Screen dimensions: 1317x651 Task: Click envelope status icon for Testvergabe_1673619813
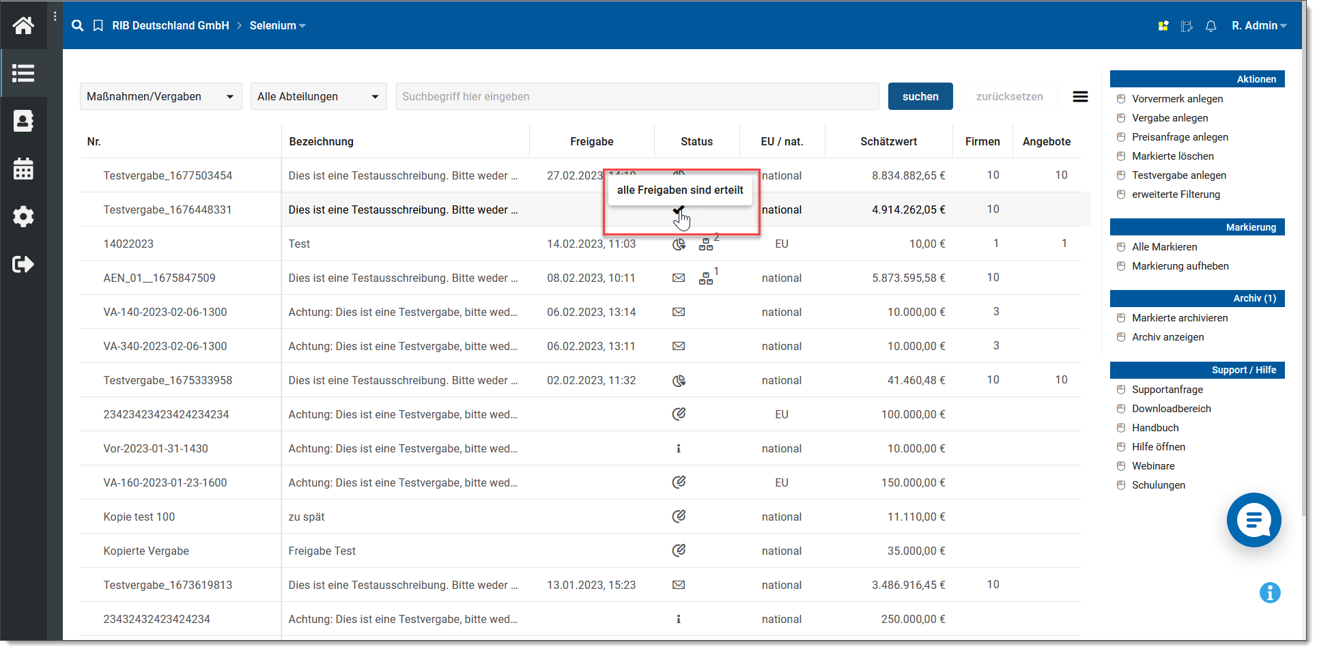point(679,585)
